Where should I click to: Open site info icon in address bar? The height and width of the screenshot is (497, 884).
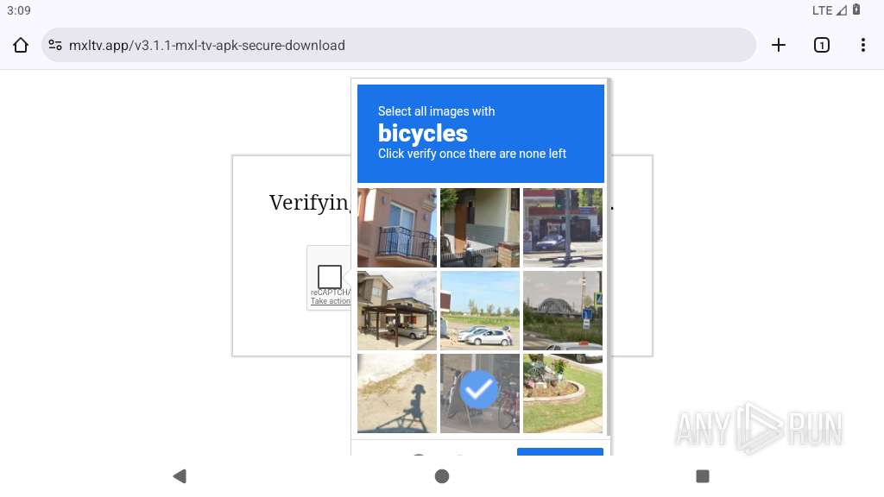(x=55, y=45)
